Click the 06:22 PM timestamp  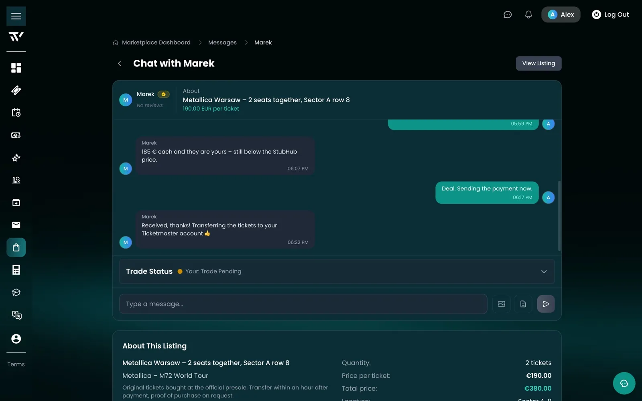click(x=298, y=242)
